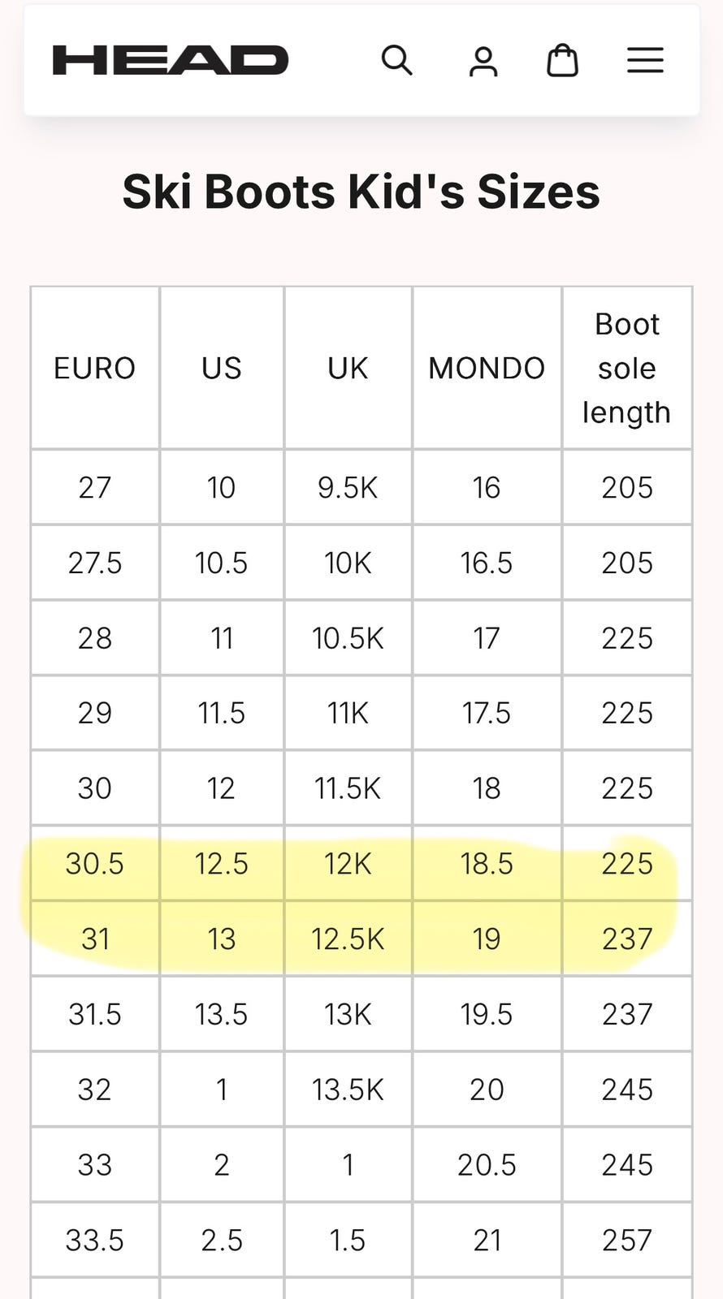
Task: Click the UK column header
Action: coord(348,368)
